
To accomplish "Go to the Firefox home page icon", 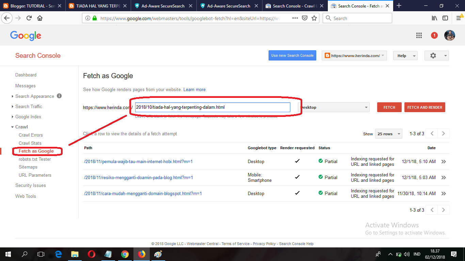I will tap(40, 18).
